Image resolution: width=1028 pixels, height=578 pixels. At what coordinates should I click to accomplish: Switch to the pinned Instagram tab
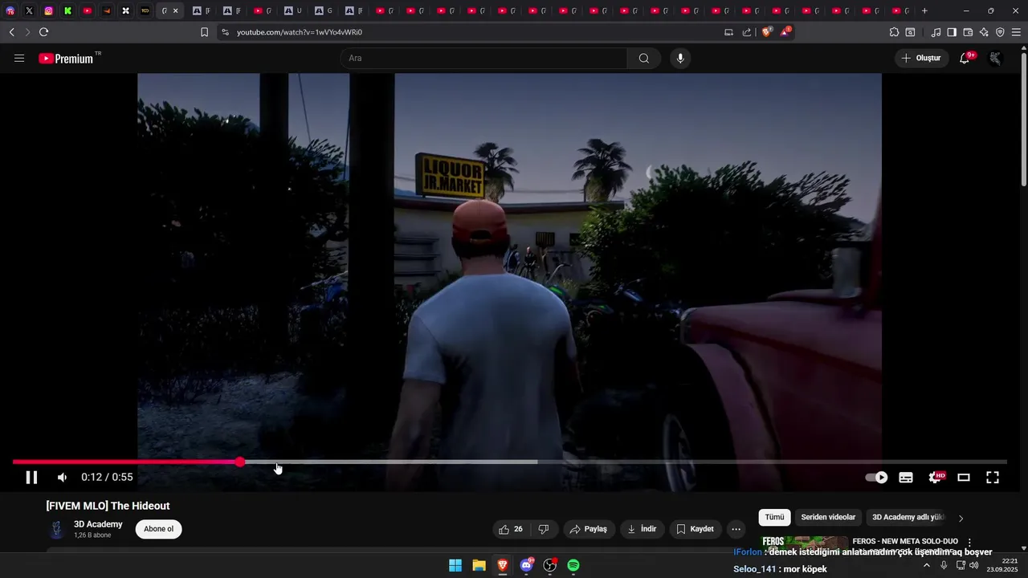click(48, 11)
